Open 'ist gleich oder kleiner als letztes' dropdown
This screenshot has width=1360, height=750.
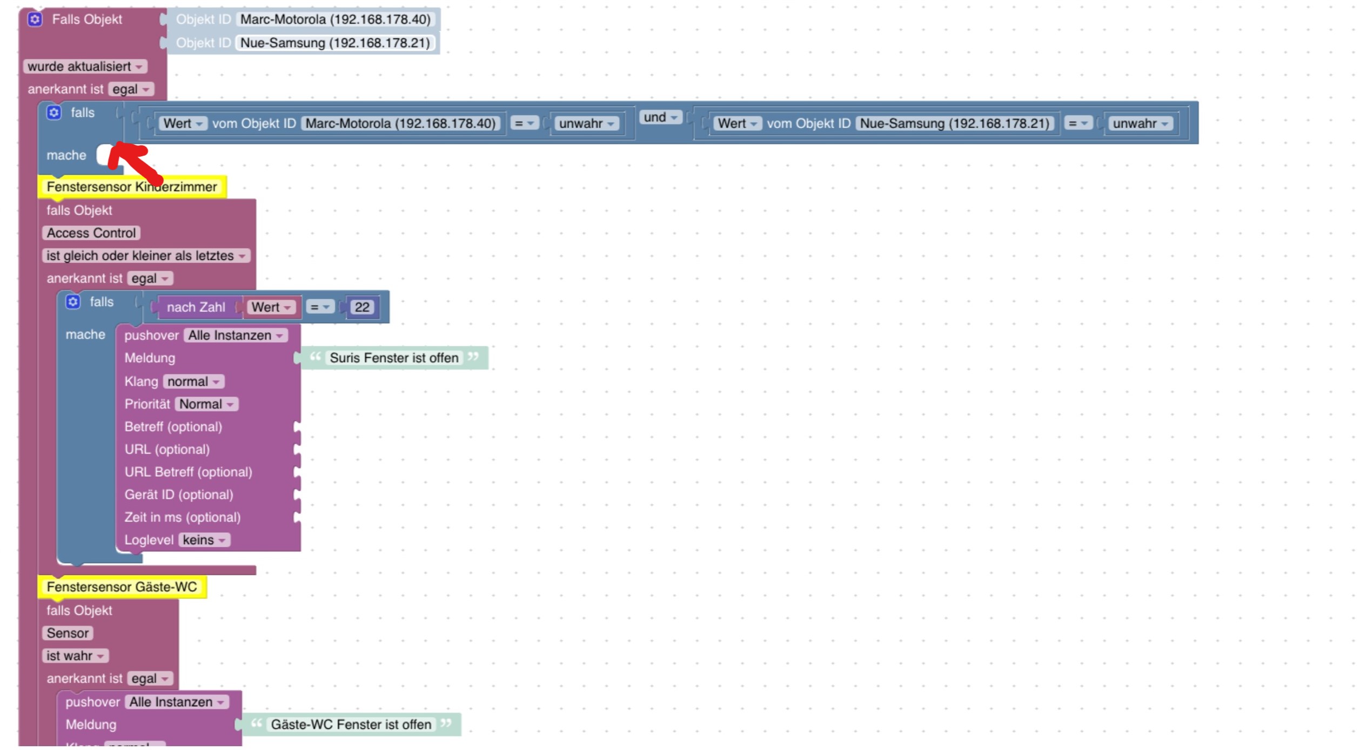146,256
